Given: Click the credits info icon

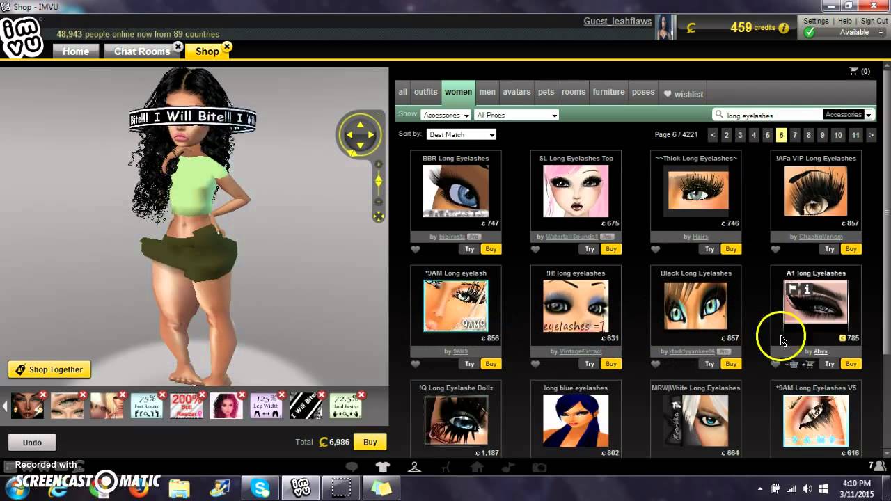Looking at the screenshot, I should pyautogui.click(x=784, y=28).
